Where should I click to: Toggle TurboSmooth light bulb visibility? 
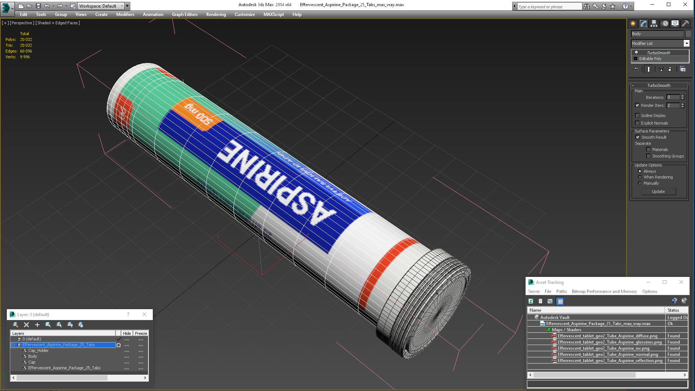tap(636, 53)
